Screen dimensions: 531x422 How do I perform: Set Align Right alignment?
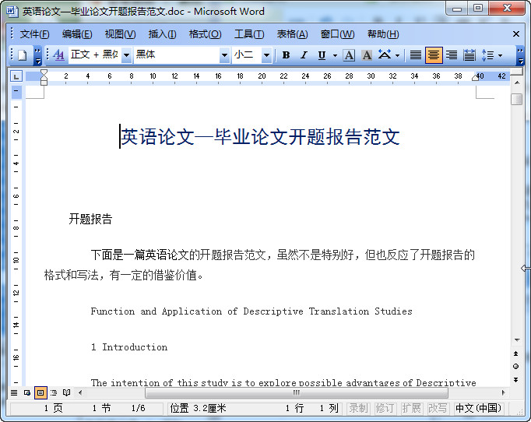pyautogui.click(x=452, y=55)
